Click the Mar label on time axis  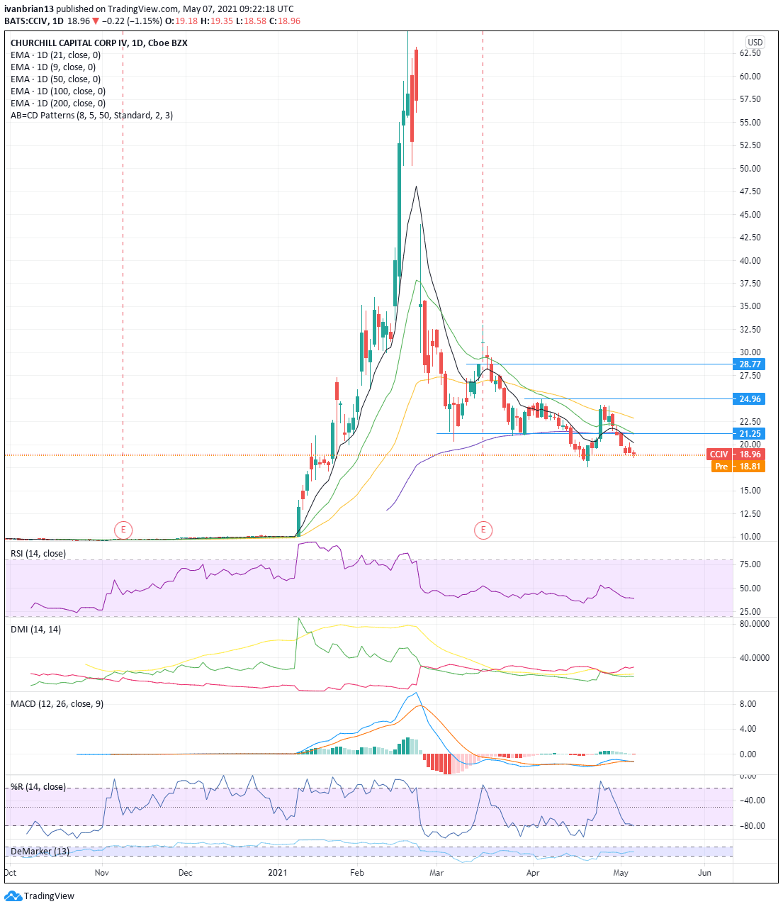click(436, 873)
